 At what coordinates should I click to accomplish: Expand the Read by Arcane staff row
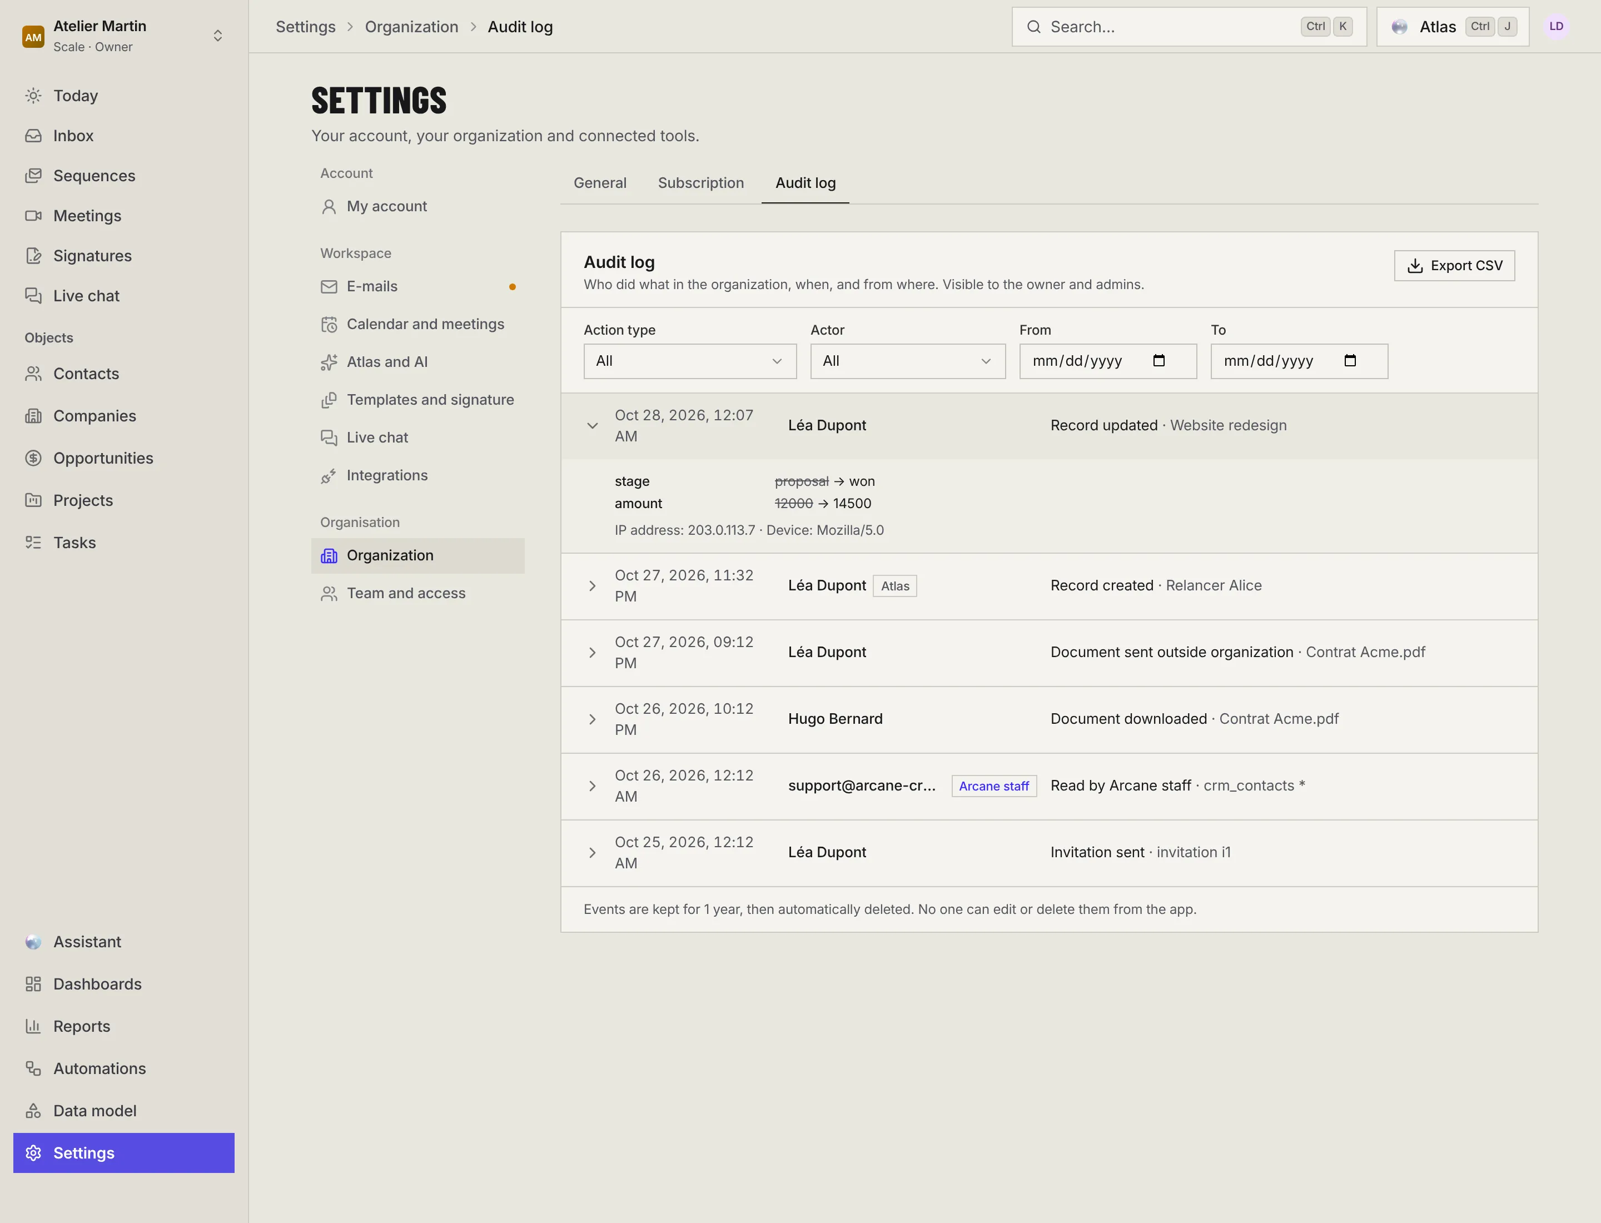(592, 786)
